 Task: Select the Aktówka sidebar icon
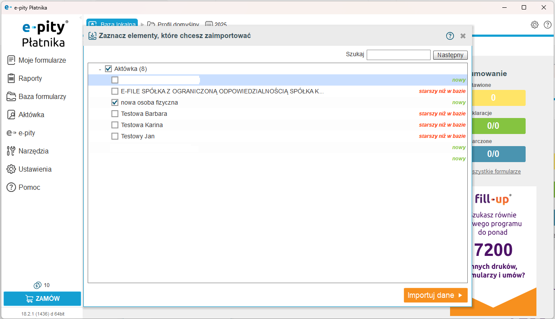tap(11, 115)
